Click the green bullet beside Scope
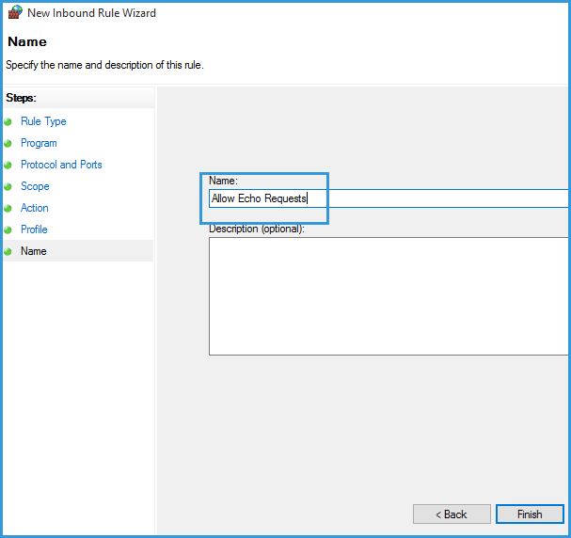This screenshot has height=538, width=571. click(8, 187)
